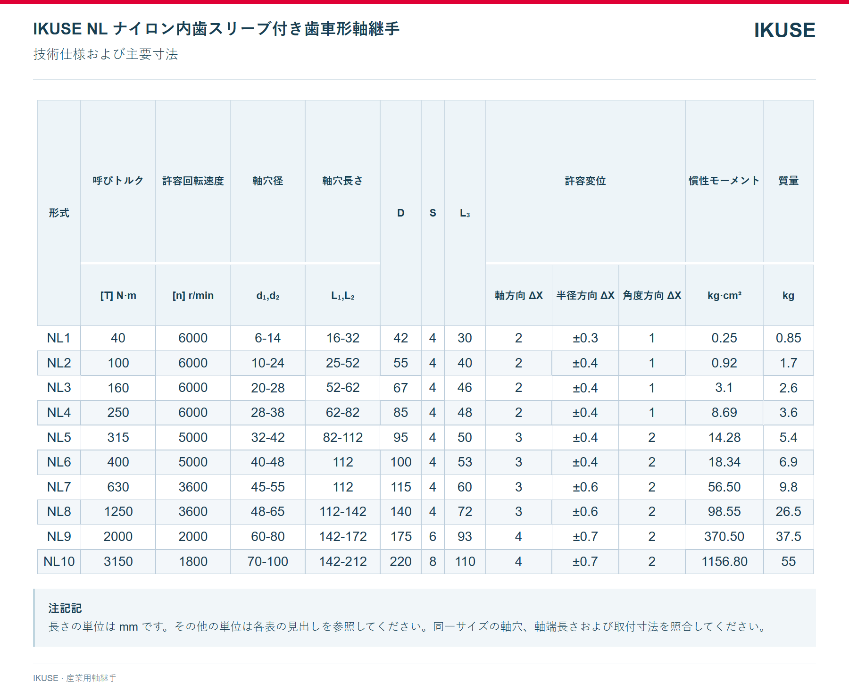Click the note text about 'mm' units
This screenshot has height=700, width=849.
click(408, 627)
